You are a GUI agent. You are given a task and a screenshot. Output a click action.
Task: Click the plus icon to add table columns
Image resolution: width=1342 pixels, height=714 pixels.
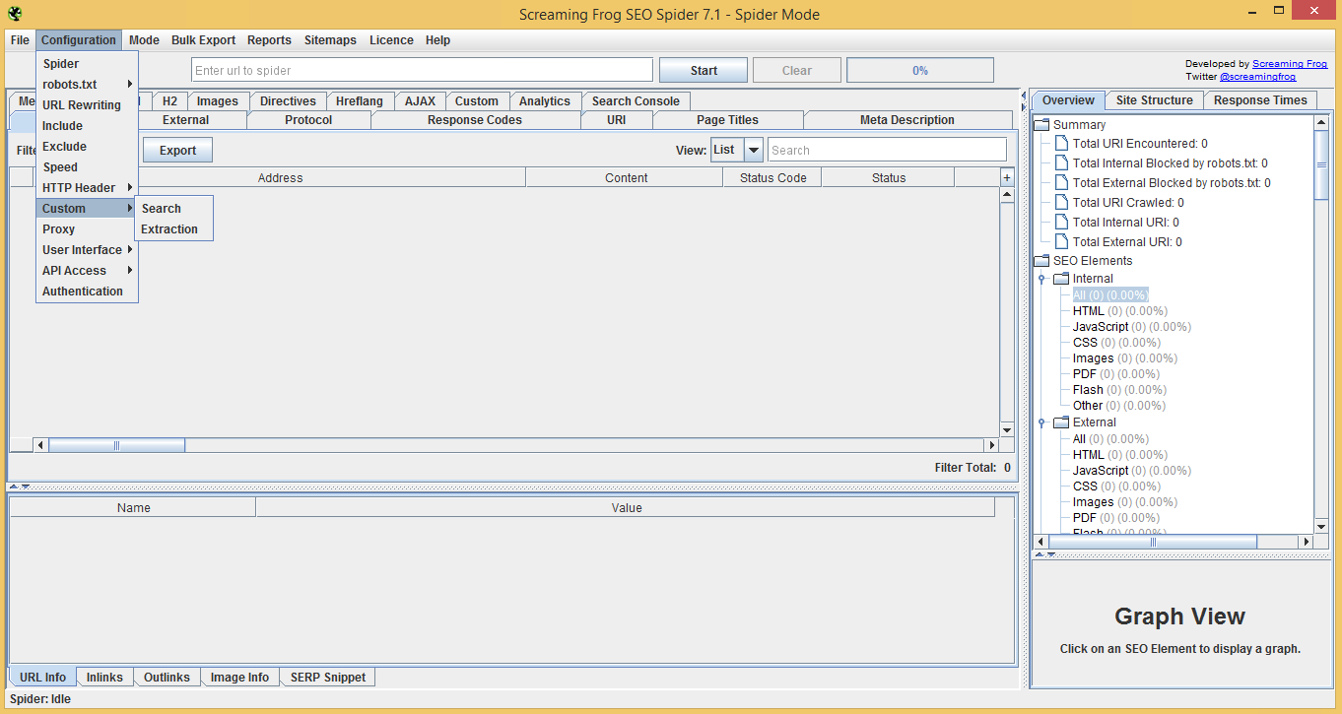pyautogui.click(x=1007, y=178)
